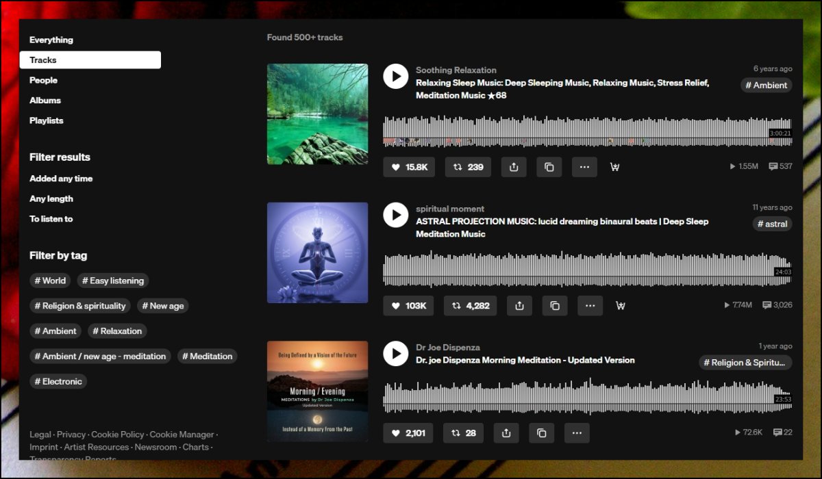This screenshot has height=479, width=822.
Task: Open more options for Relaxing Sleep Music
Action: coord(584,167)
